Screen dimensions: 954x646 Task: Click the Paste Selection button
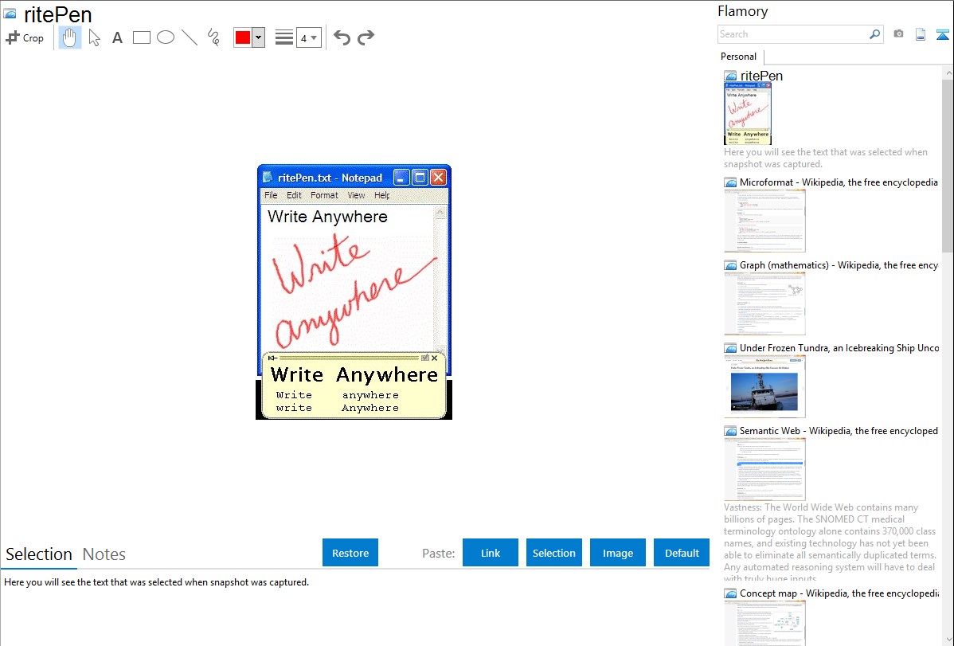click(x=553, y=553)
